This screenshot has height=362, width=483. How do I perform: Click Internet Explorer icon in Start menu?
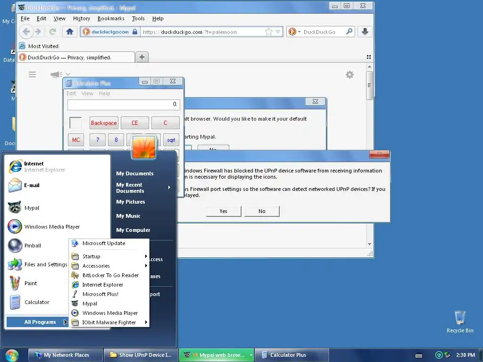point(16,166)
